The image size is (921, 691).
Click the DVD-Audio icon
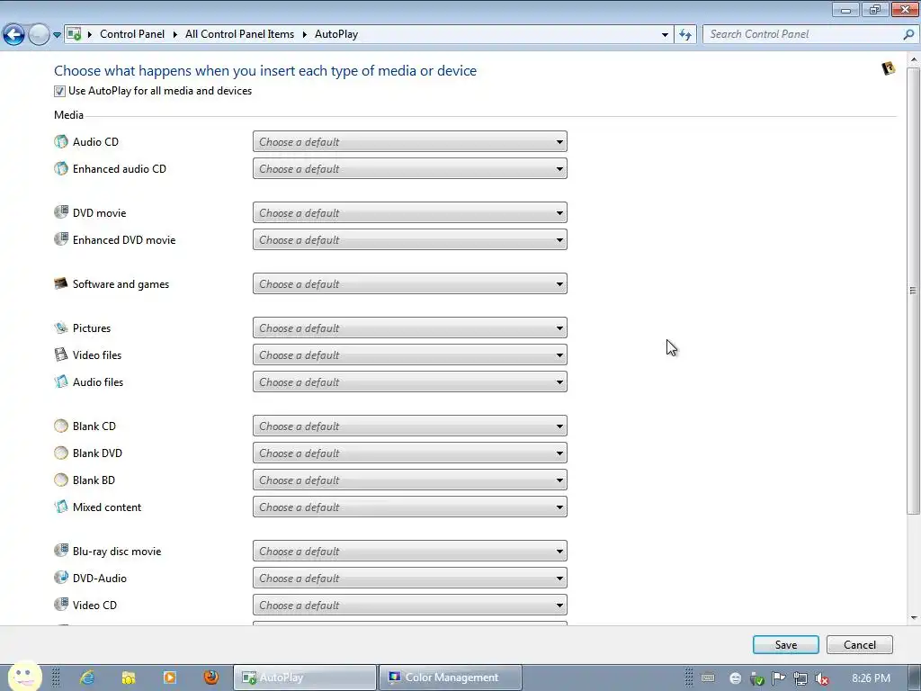tap(61, 578)
